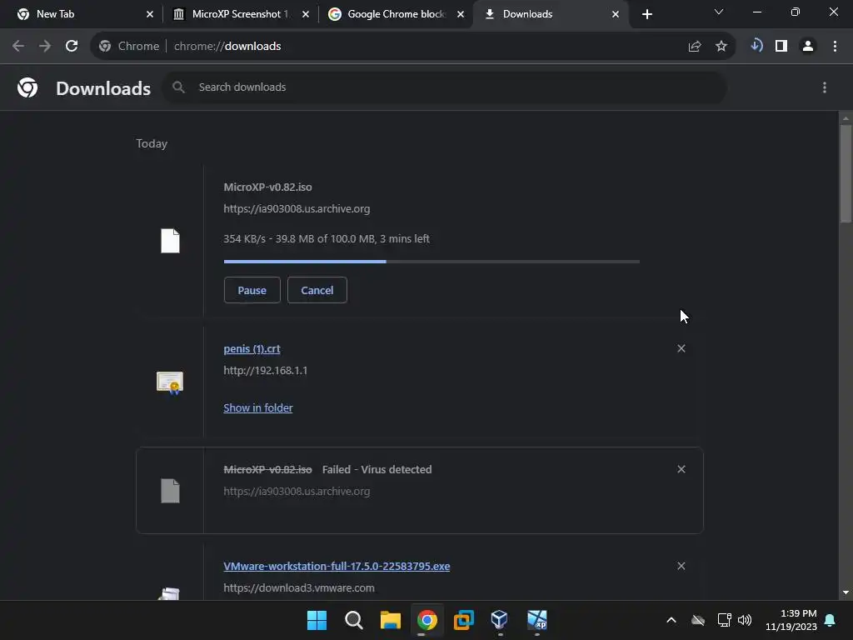Go back using the browser back arrow

(x=18, y=47)
